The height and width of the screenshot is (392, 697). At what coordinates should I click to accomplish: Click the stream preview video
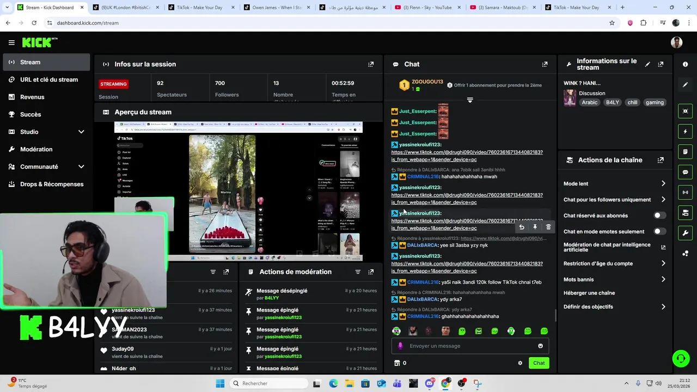[238, 192]
